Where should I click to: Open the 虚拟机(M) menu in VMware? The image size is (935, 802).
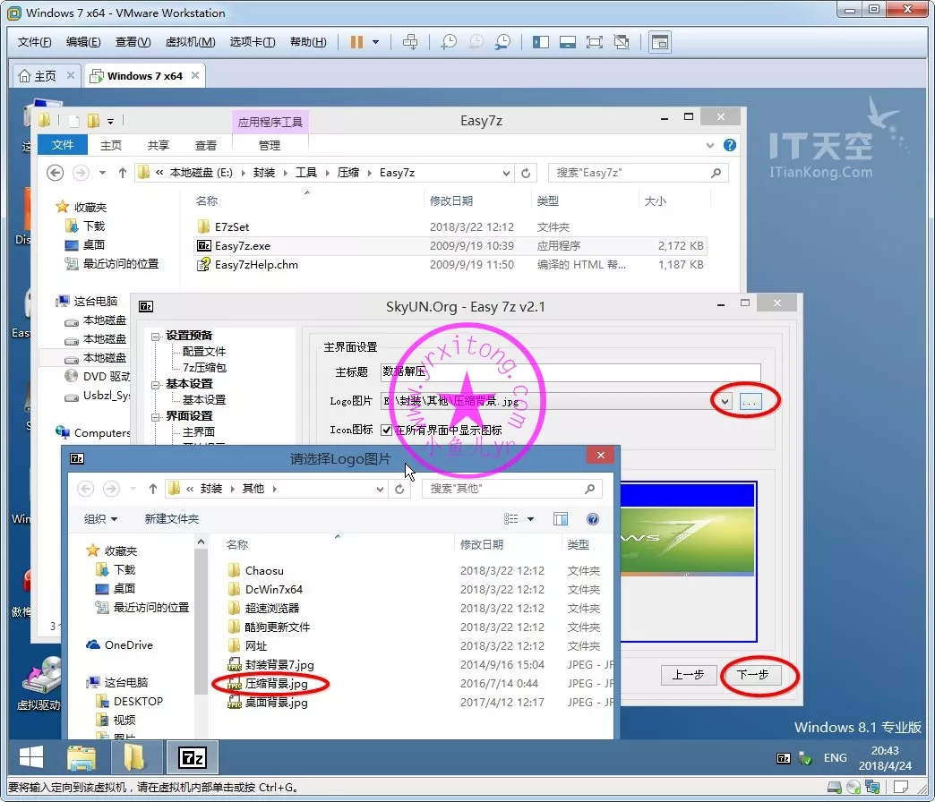tap(190, 42)
